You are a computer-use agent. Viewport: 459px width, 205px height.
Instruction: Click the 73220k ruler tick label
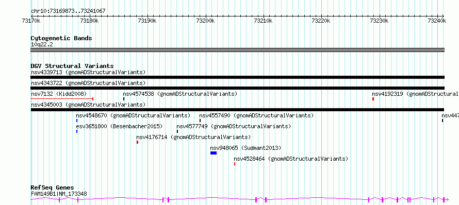pyautogui.click(x=321, y=21)
